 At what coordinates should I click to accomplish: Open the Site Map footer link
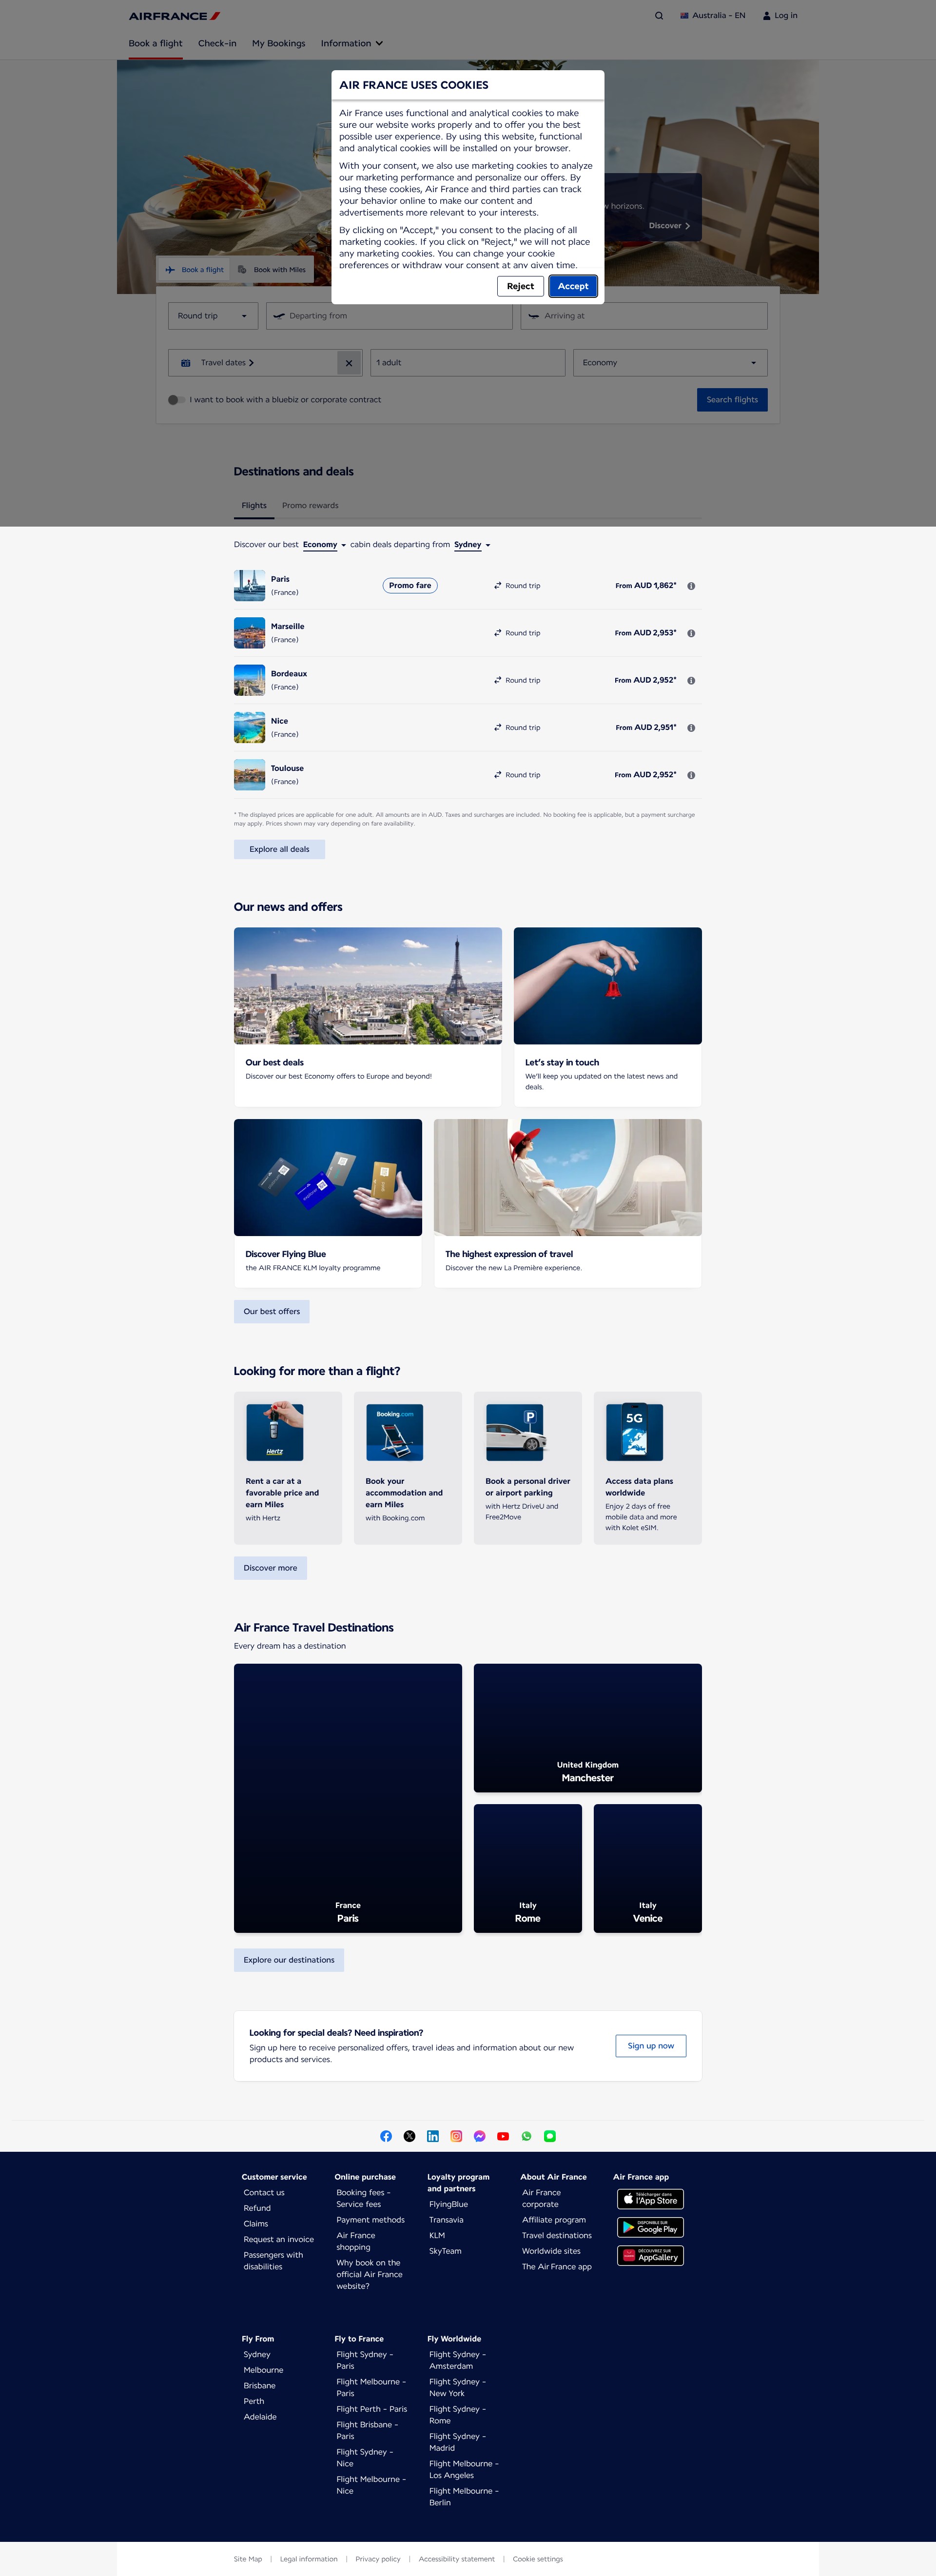(x=248, y=2559)
